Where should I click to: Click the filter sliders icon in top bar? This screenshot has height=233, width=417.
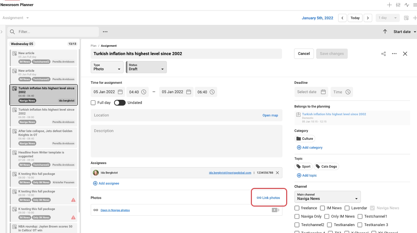pos(398,5)
